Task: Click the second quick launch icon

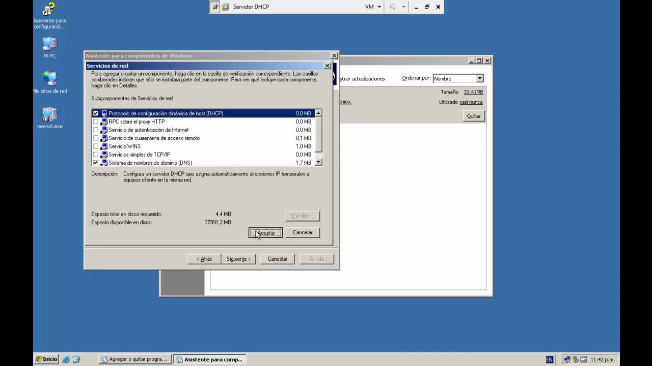Action: 76,359
